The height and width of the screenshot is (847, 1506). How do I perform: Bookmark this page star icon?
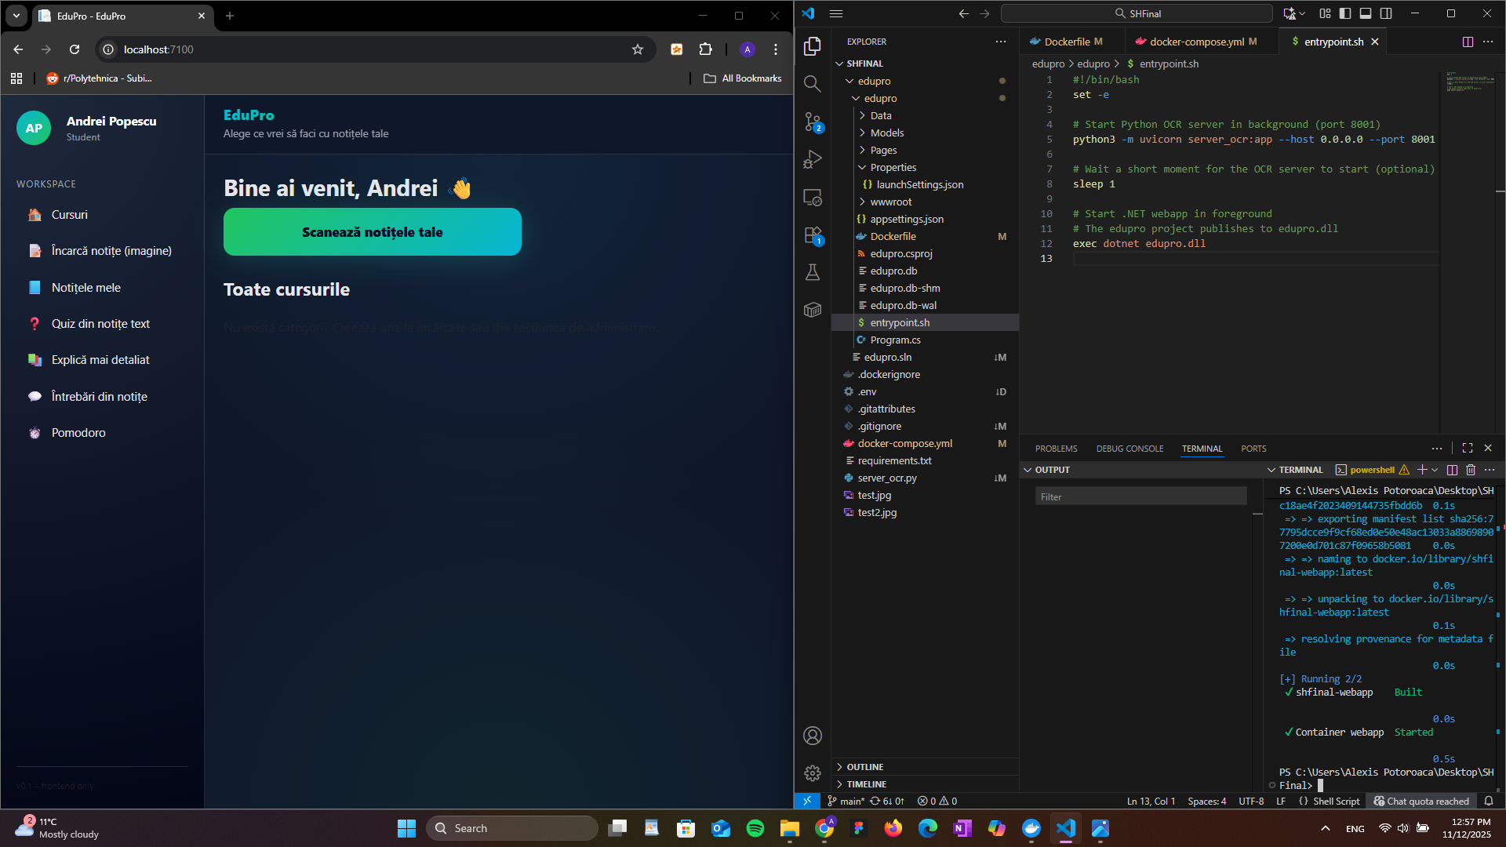click(638, 49)
